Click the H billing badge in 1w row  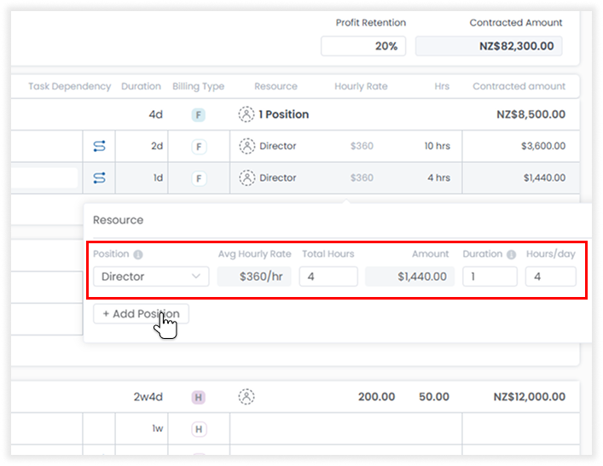(x=199, y=428)
